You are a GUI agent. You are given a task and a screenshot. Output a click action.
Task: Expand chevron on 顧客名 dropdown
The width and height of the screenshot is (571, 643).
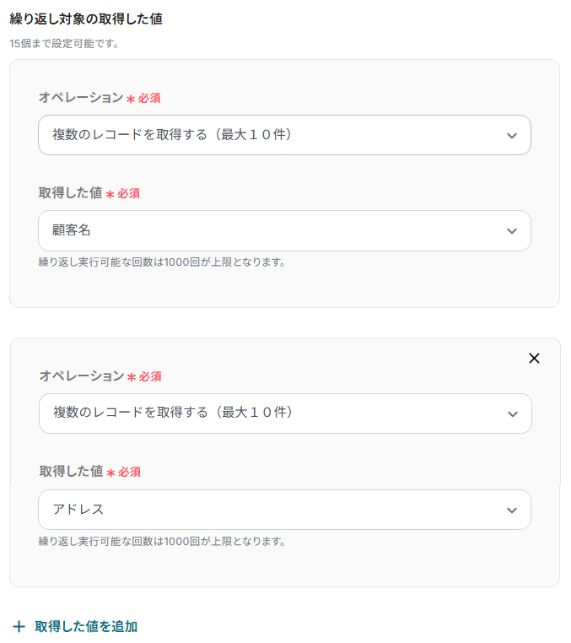pos(512,231)
